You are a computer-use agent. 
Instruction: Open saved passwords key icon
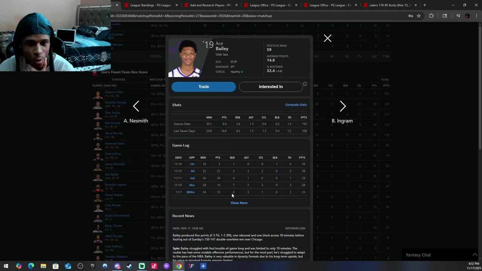[x=411, y=16]
